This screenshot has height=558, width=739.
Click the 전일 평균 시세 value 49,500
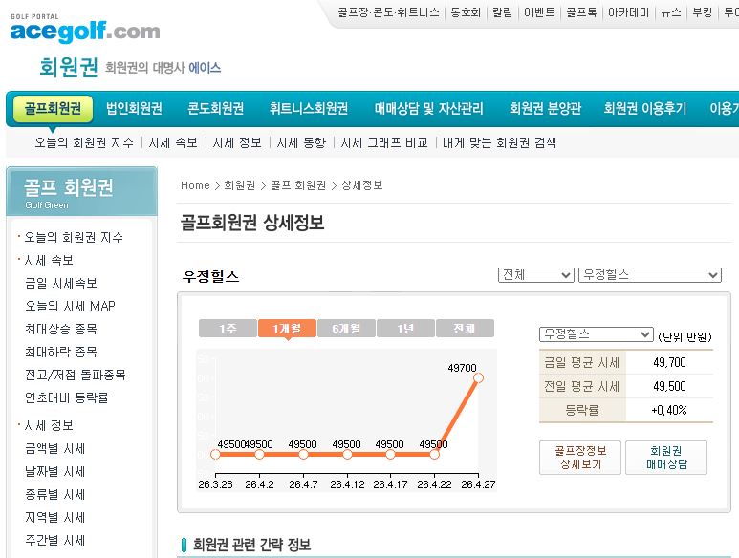(x=669, y=387)
